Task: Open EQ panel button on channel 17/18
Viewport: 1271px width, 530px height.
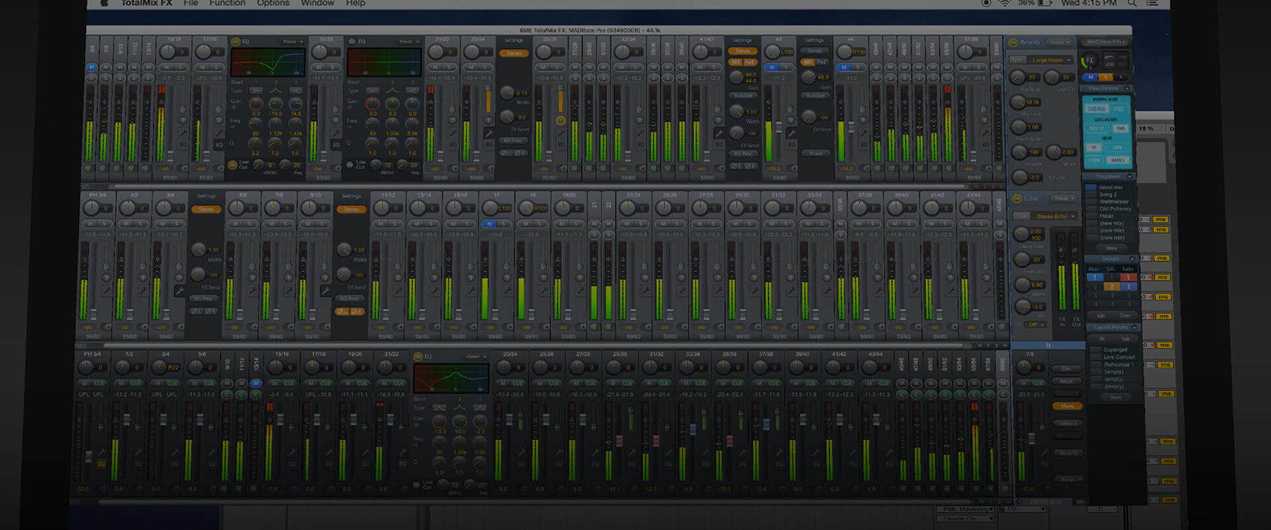Action: (x=219, y=145)
